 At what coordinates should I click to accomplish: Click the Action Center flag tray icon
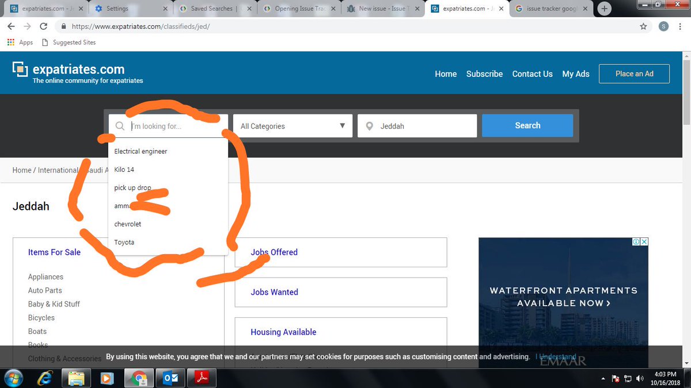616,378
